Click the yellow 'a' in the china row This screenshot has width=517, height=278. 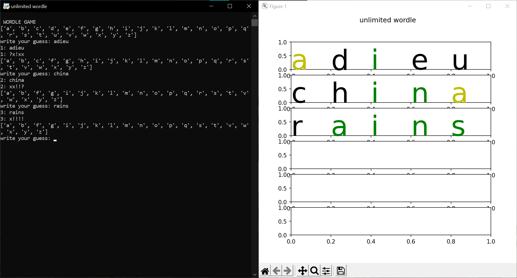(459, 94)
